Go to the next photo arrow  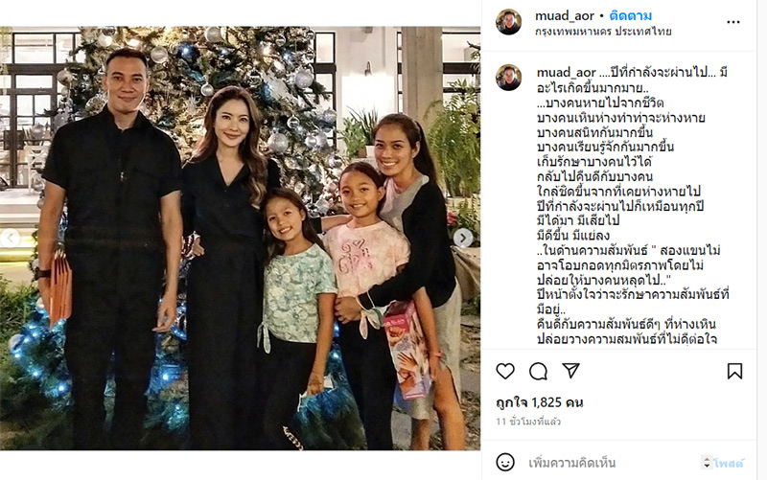(x=462, y=238)
